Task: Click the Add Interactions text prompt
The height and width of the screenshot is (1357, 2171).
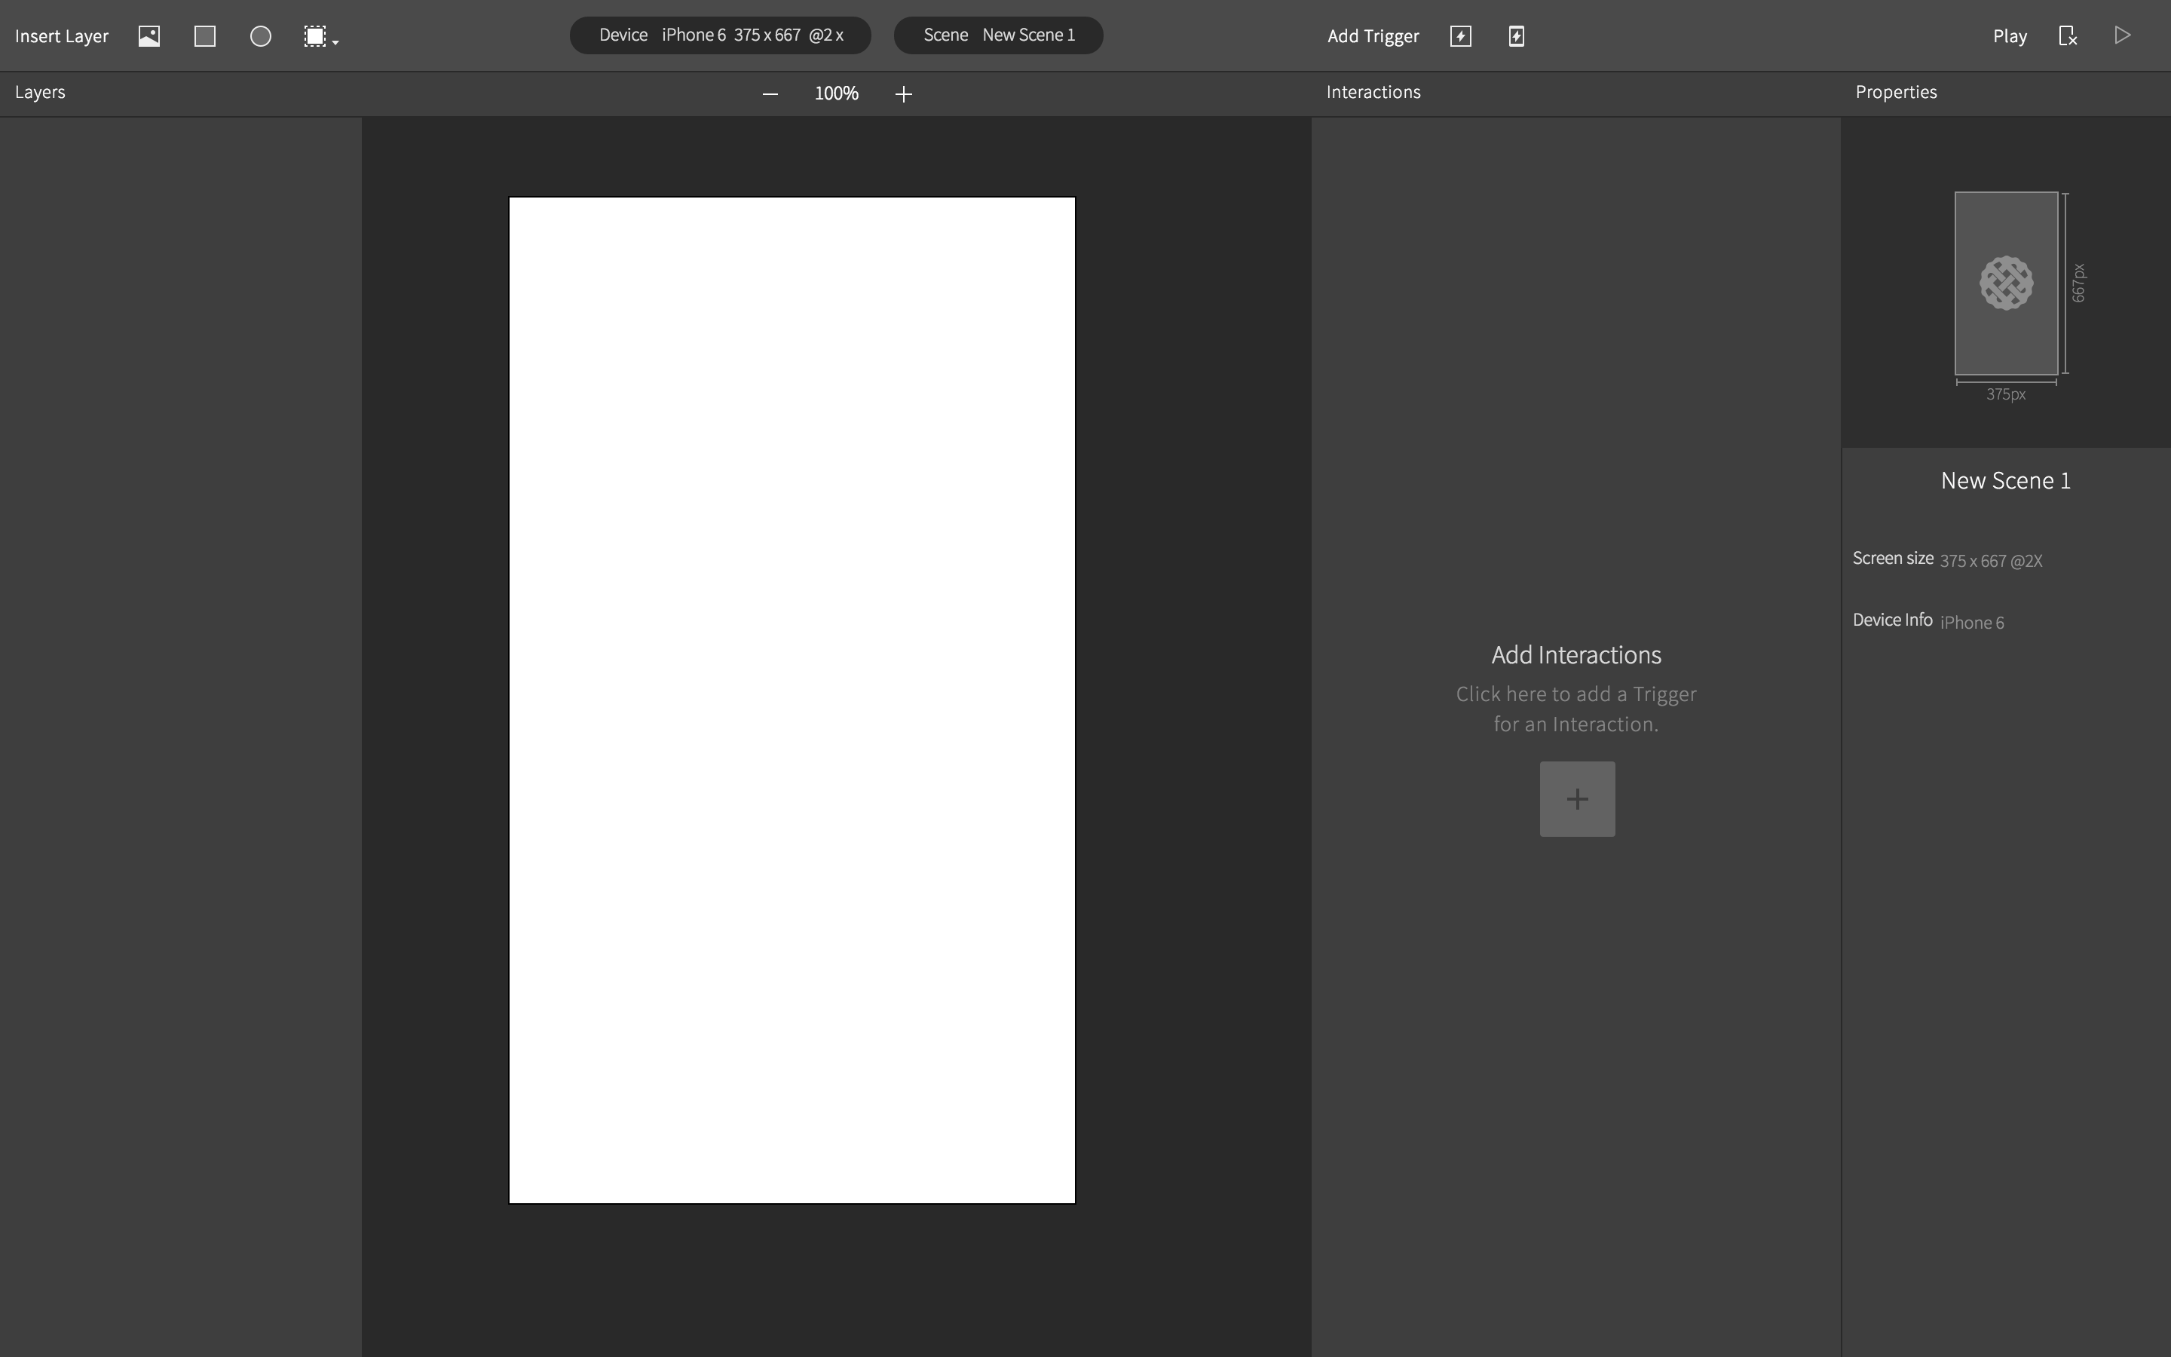Action: pos(1575,655)
